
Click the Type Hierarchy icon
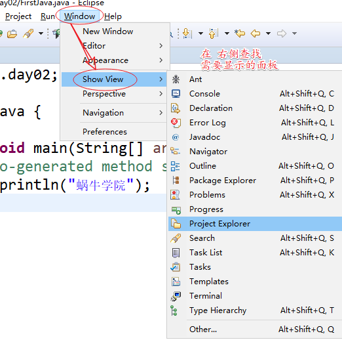[x=174, y=310]
